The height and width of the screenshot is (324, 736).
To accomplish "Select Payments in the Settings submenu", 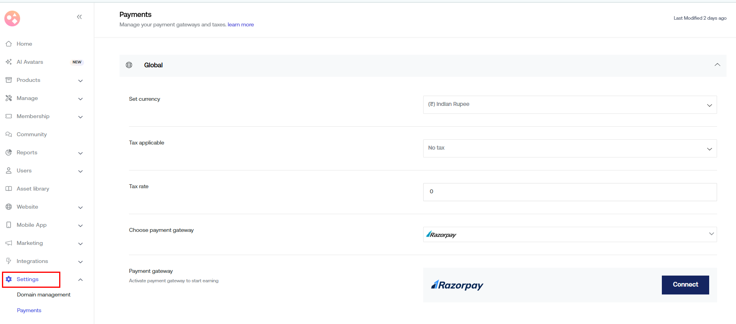I will [29, 310].
